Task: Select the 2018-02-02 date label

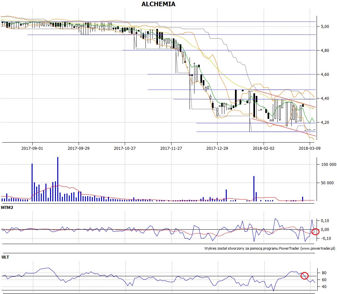Action: coord(264,148)
